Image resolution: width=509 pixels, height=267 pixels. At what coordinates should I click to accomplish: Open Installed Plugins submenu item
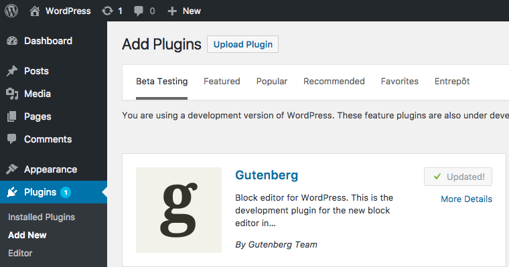tap(42, 217)
